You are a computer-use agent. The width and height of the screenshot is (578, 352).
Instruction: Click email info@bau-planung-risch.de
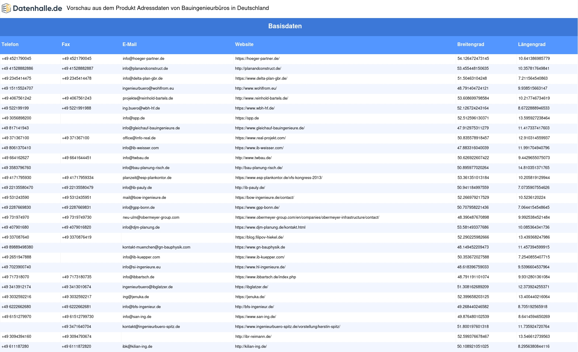click(x=146, y=168)
